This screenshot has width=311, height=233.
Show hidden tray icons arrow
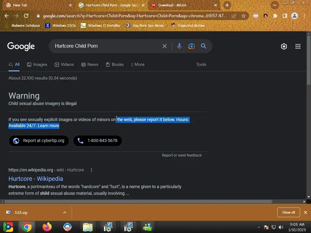(259, 227)
